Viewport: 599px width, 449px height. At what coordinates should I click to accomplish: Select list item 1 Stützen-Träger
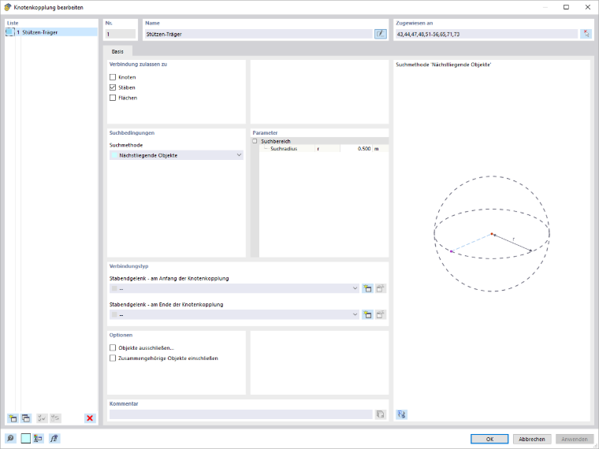click(51, 32)
